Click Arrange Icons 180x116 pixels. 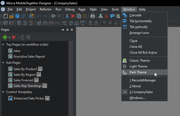click(144, 33)
